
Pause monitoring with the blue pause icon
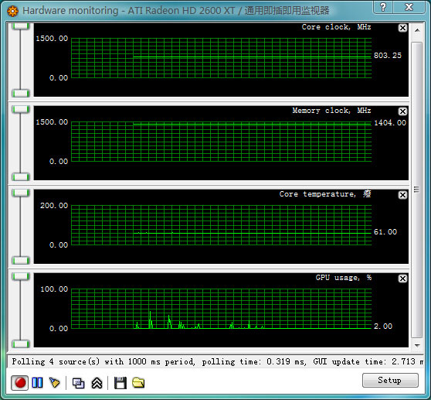click(37, 383)
